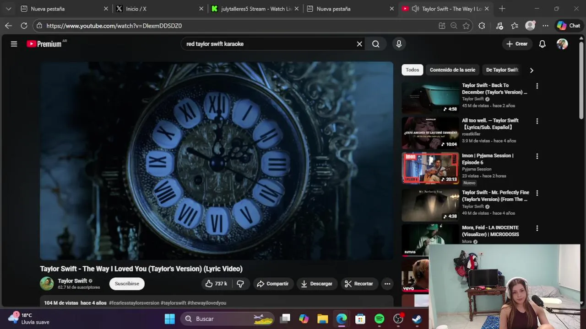586x329 pixels.
Task: Go back with the browser back arrow
Action: [x=8, y=26]
